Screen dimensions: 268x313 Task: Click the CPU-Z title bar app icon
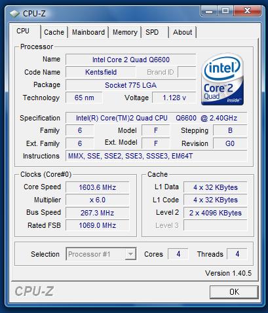(x=14, y=14)
